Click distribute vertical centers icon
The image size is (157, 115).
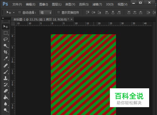tap(135, 13)
